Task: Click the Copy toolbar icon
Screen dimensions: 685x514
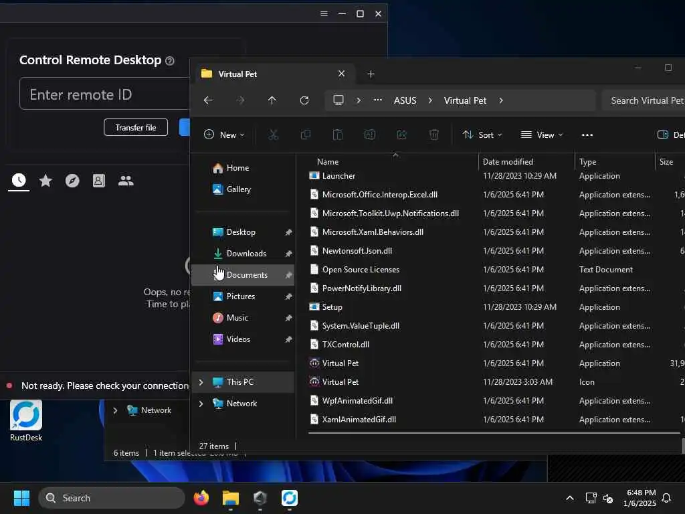Action: point(306,135)
